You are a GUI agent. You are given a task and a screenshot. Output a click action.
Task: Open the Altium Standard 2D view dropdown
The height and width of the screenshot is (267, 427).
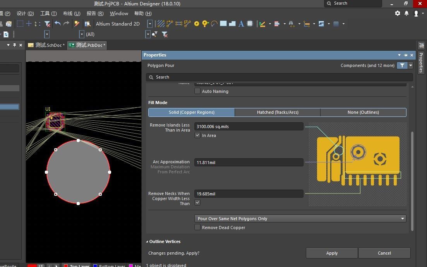point(149,24)
